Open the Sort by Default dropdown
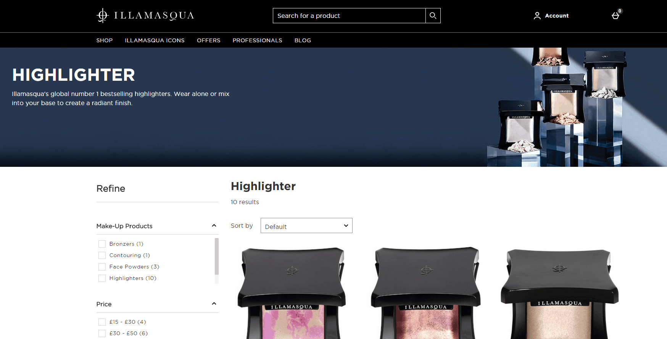 tap(306, 225)
